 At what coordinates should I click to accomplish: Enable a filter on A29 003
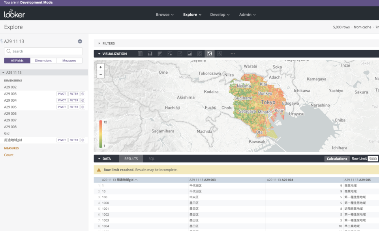click(x=73, y=94)
